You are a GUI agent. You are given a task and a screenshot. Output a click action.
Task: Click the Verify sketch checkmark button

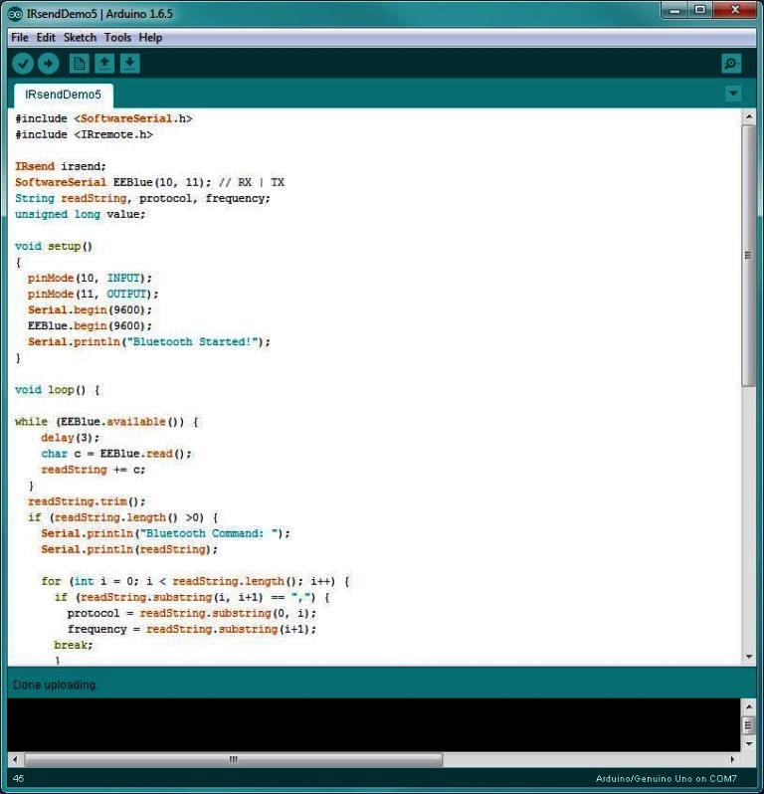(23, 64)
